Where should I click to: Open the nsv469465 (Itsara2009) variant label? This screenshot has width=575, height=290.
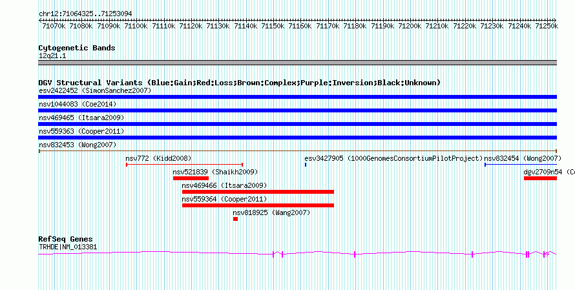pos(81,118)
